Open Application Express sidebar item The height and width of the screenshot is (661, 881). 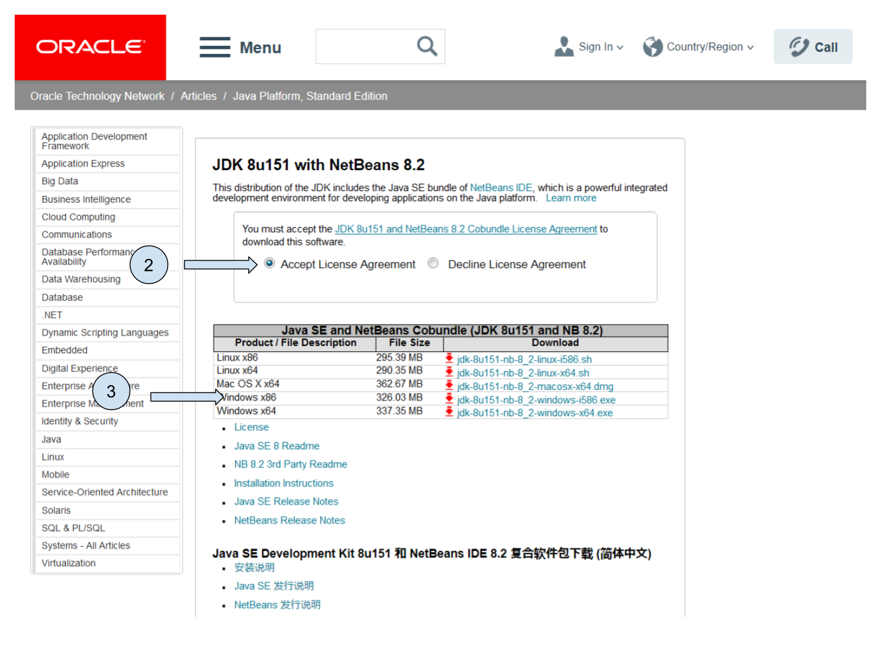108,163
